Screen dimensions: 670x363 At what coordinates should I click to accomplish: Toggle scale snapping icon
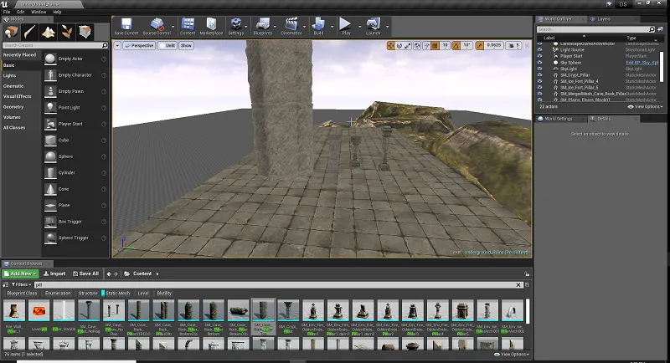tap(479, 46)
